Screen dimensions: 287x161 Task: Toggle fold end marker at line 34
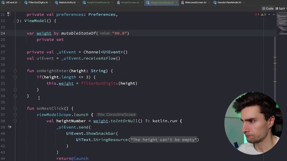(x=15, y=96)
